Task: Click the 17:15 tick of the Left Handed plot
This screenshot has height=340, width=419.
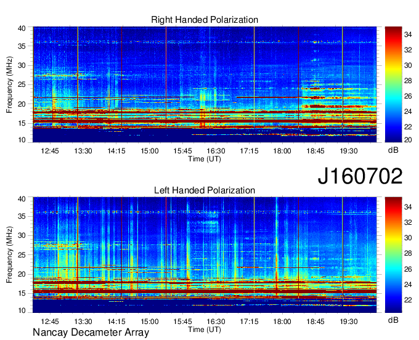Action: 249,322
